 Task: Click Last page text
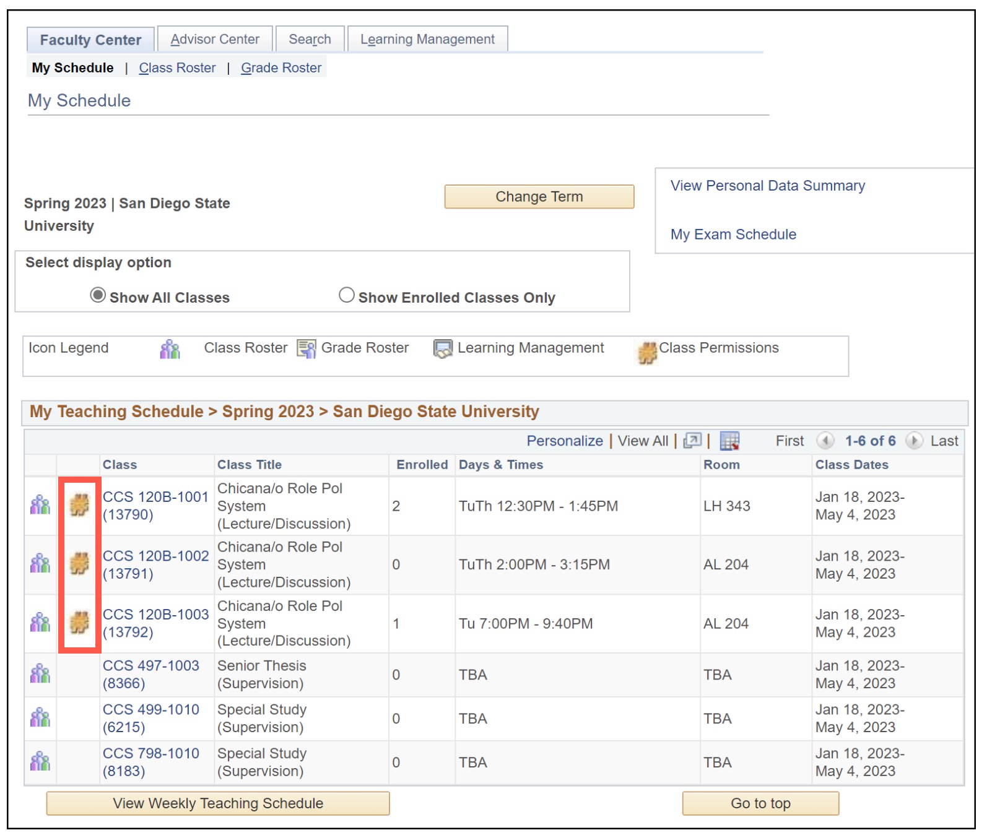pos(944,441)
